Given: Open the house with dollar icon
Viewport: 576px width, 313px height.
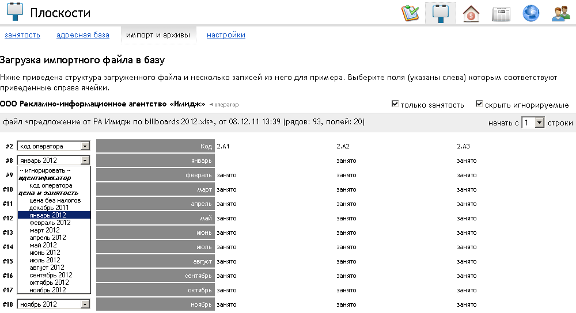Looking at the screenshot, I should click(x=471, y=14).
